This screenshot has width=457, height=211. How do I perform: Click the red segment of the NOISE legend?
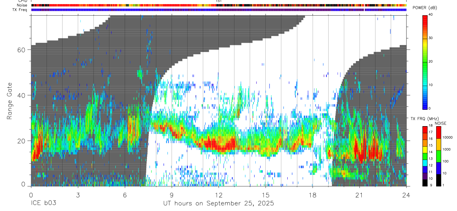coord(438,132)
